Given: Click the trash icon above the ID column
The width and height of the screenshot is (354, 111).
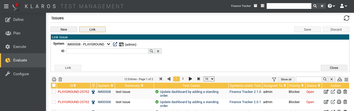Looking at the screenshot, I should [x=60, y=79].
